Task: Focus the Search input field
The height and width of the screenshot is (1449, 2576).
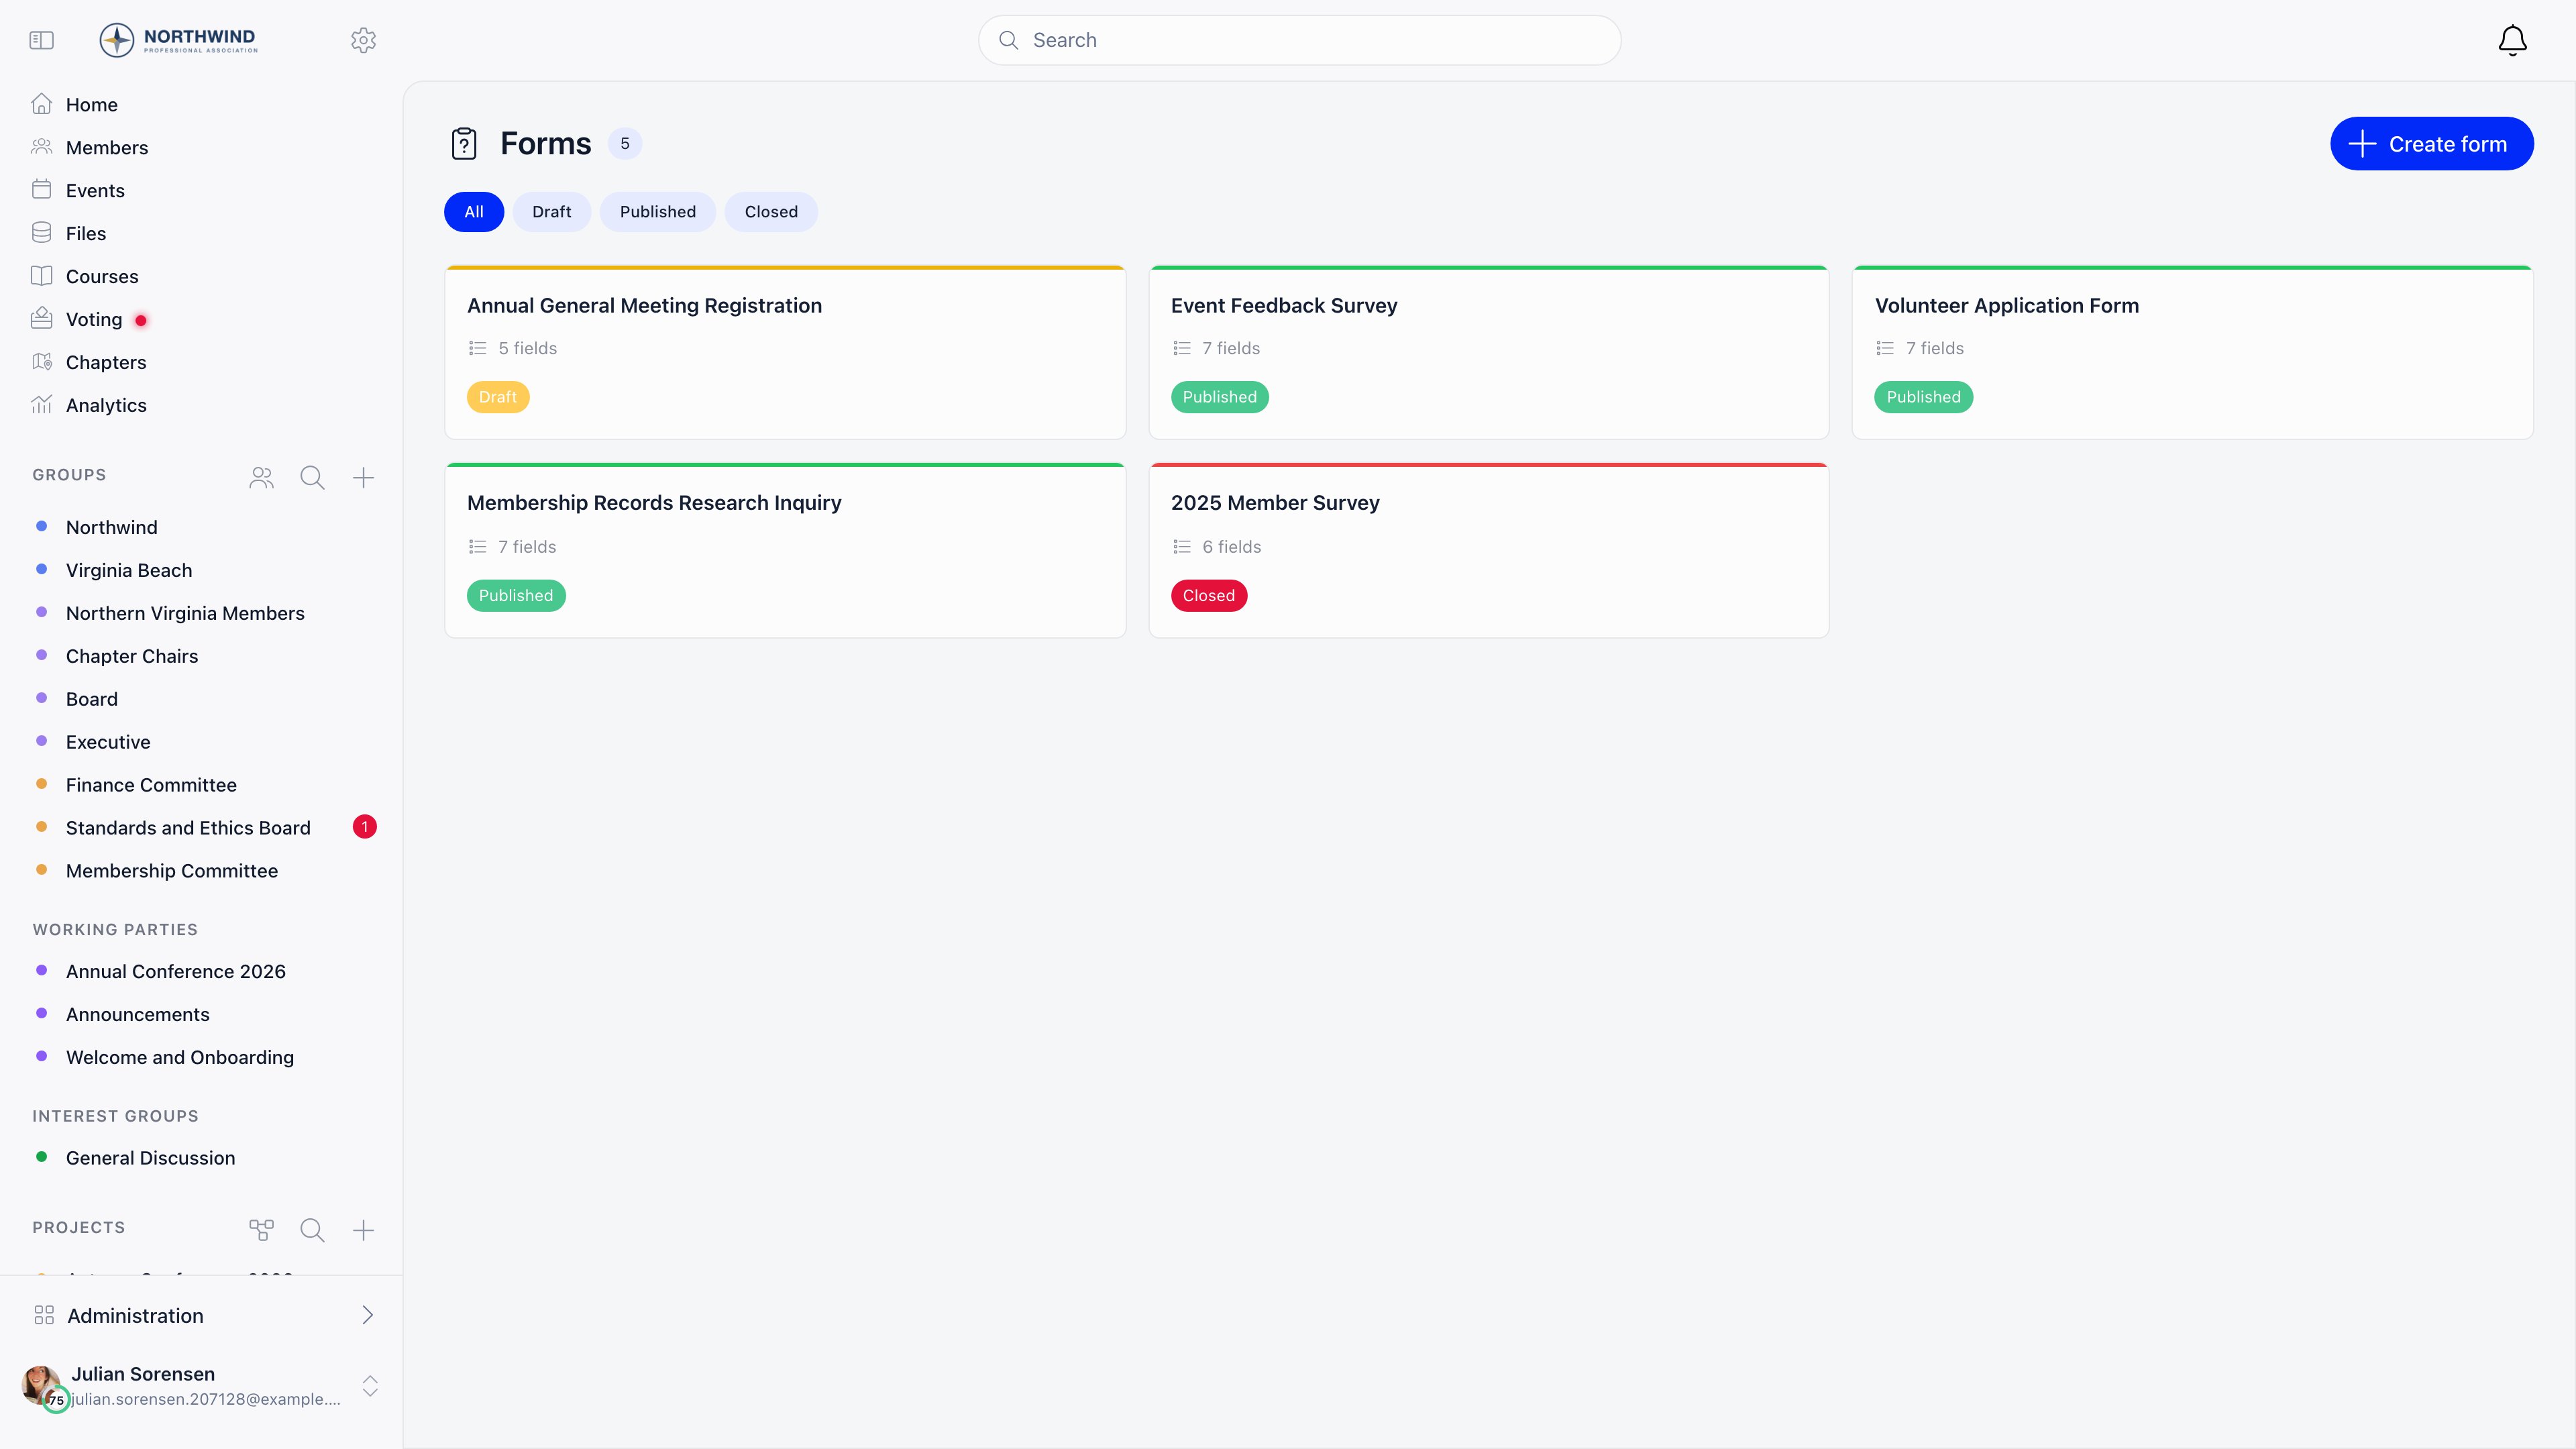Action: pos(1299,40)
